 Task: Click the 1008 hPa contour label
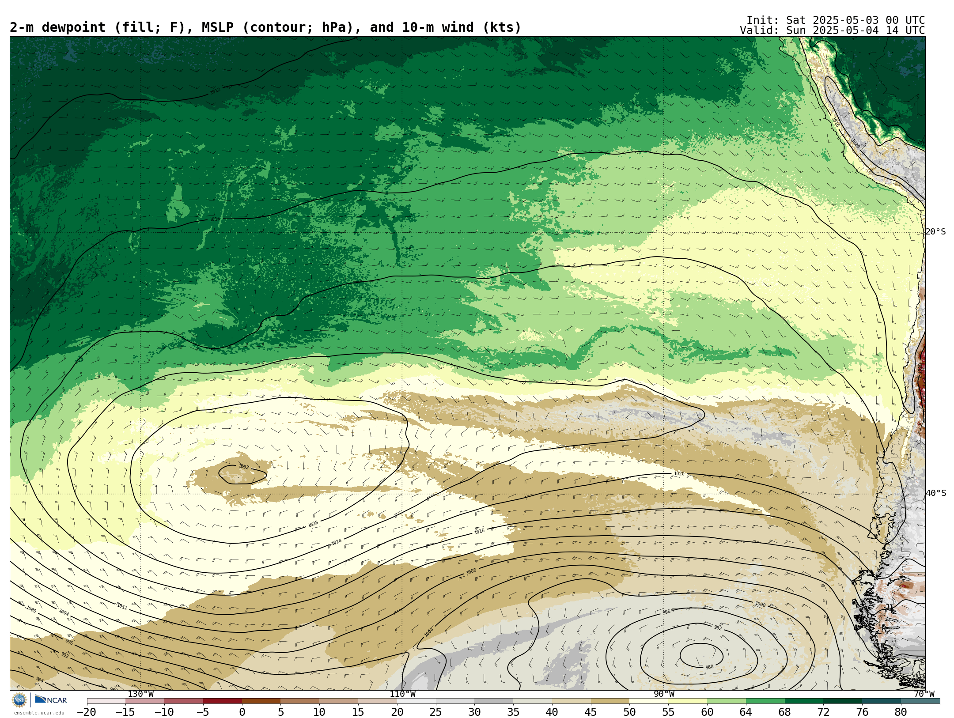[471, 571]
